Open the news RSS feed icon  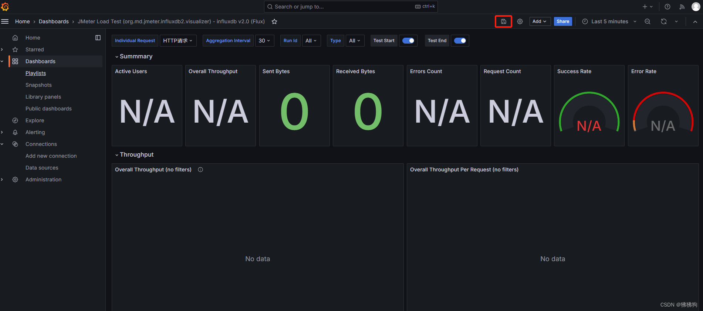[682, 7]
